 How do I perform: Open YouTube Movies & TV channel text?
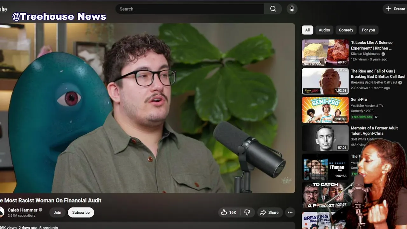point(367,106)
